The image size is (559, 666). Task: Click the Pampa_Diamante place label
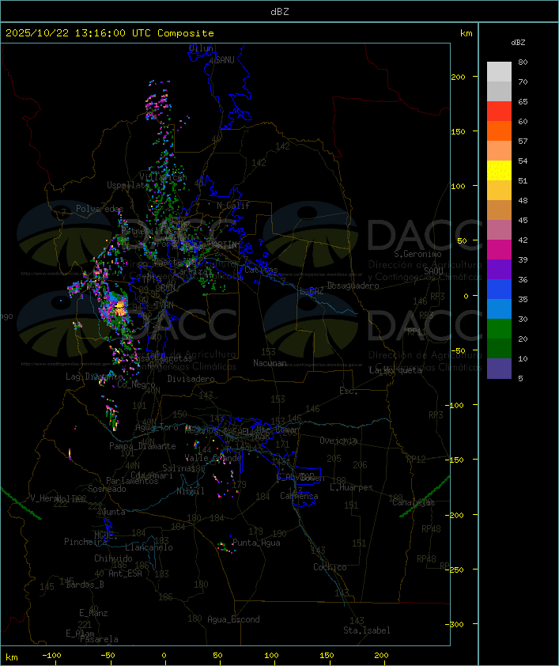tap(142, 446)
